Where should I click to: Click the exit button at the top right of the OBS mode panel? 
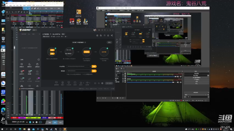click(109, 42)
